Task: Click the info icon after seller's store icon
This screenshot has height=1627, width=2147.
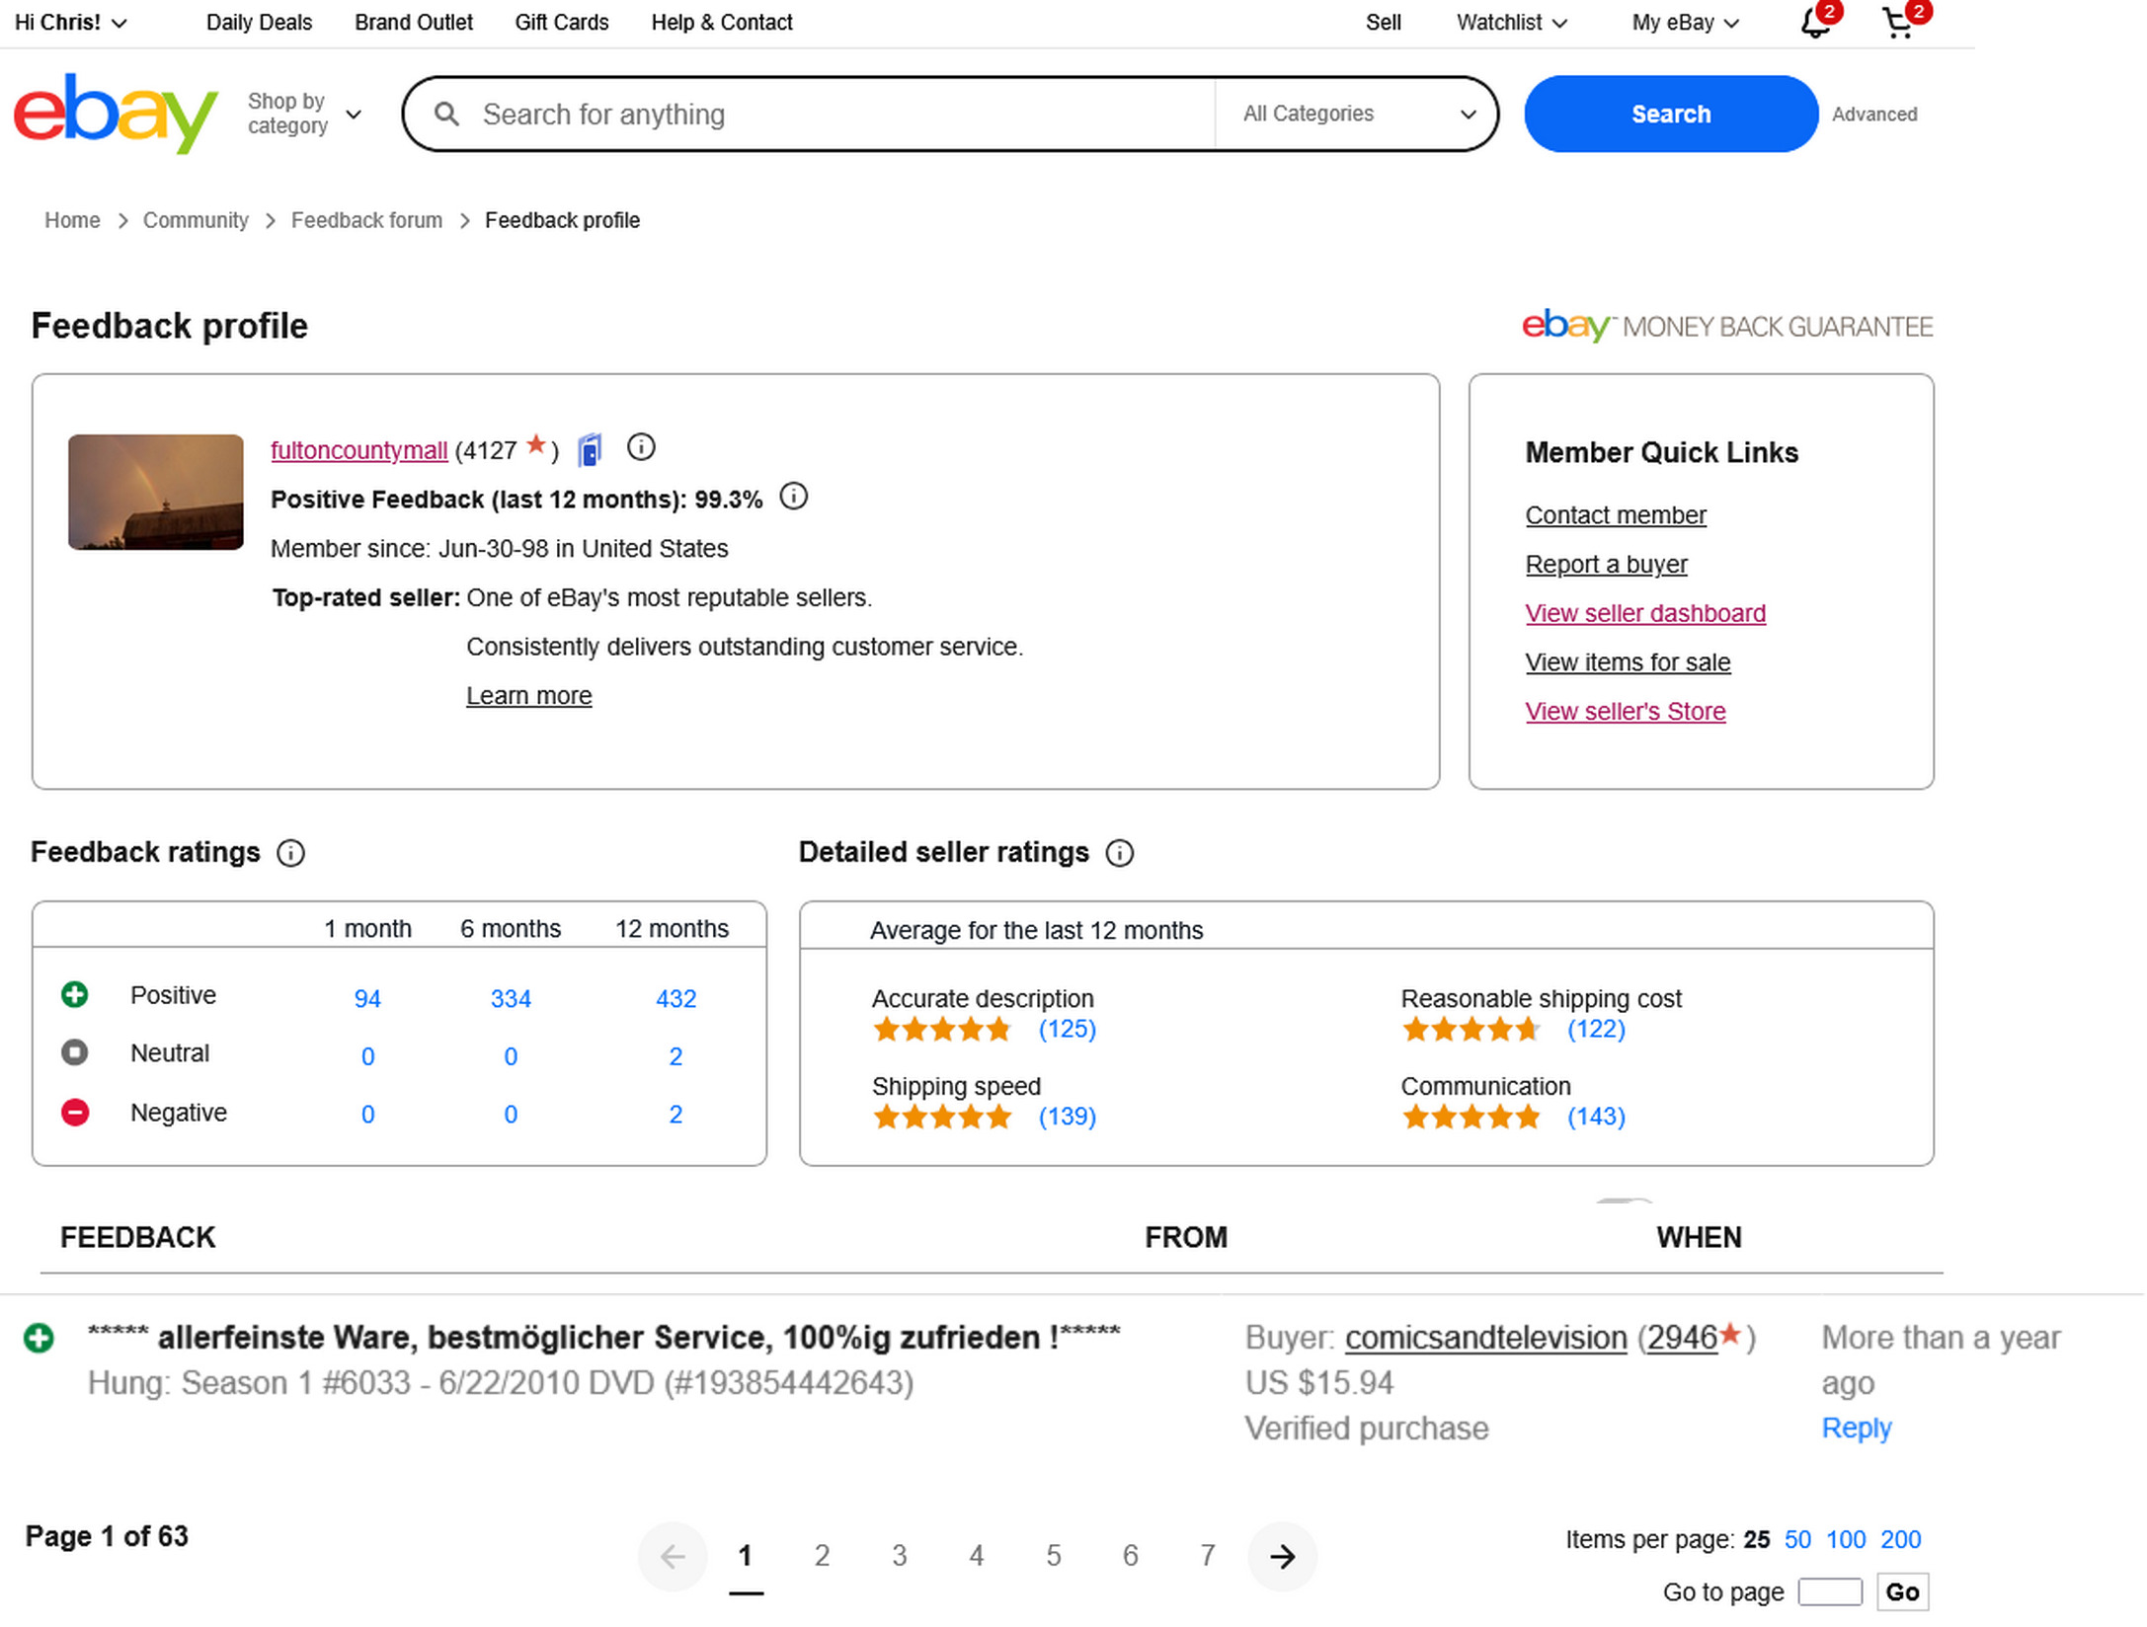Action: (641, 448)
